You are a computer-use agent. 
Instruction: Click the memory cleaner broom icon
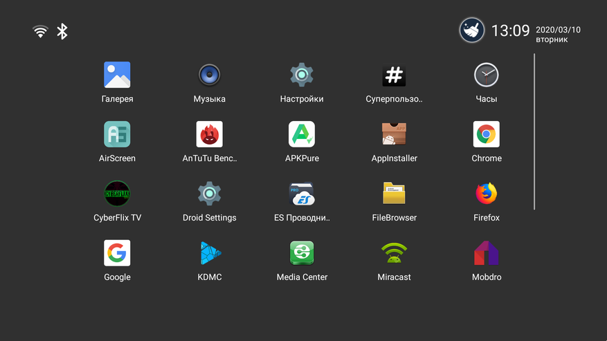[x=471, y=30]
